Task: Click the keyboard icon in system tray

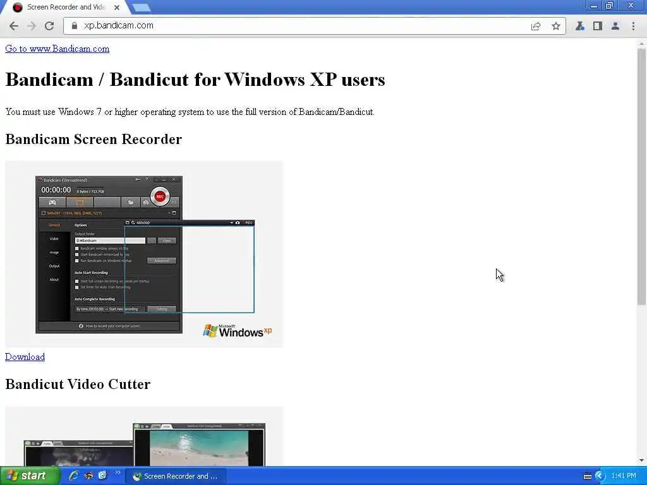Action: [x=588, y=477]
